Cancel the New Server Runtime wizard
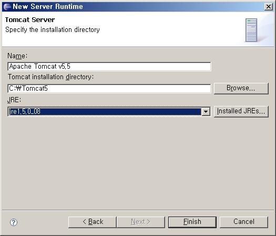 coord(244,222)
